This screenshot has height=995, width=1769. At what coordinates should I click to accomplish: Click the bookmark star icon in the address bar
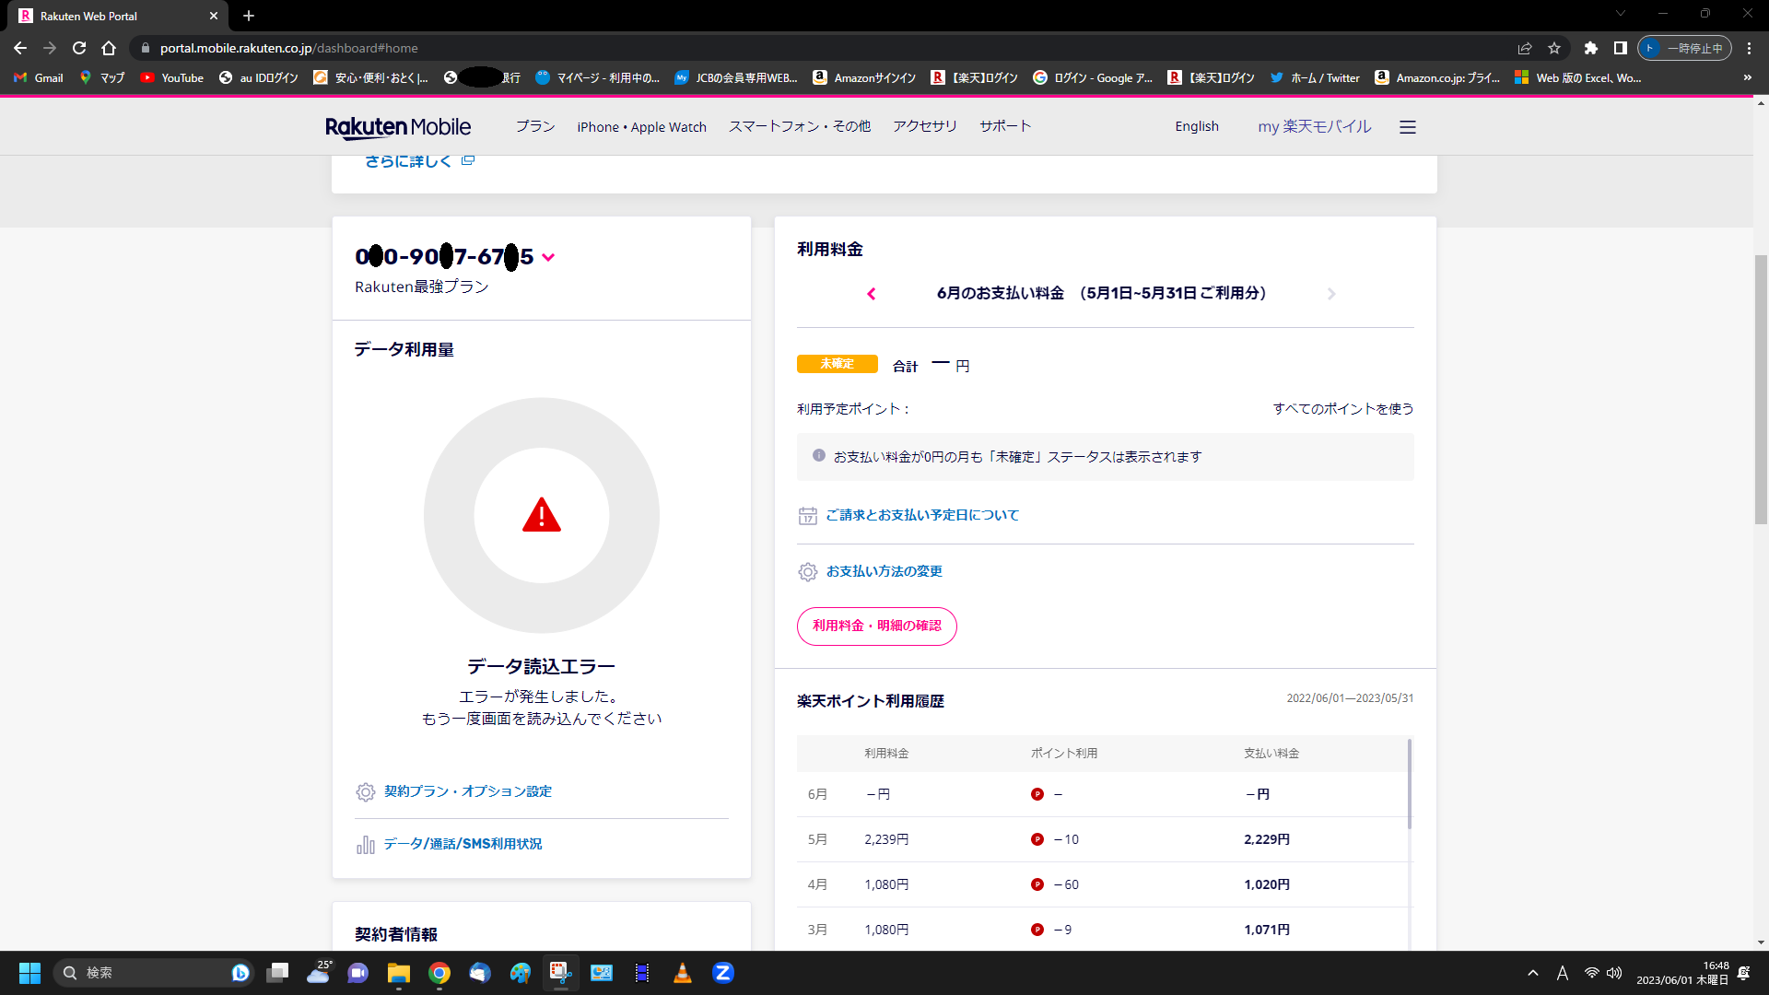pyautogui.click(x=1554, y=48)
